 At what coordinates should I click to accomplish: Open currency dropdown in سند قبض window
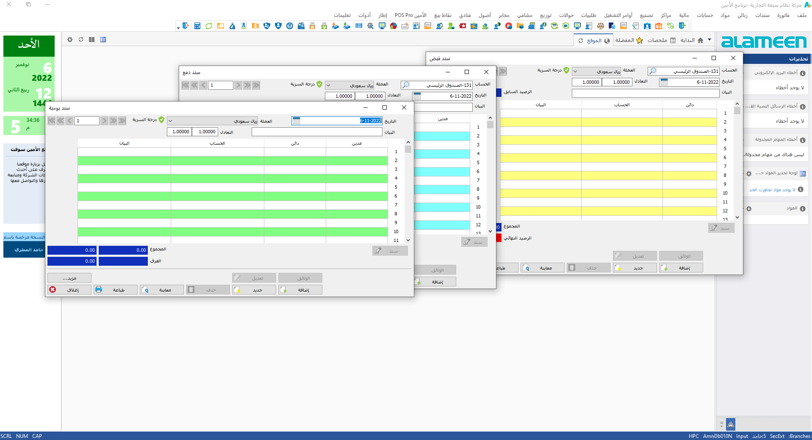[575, 71]
